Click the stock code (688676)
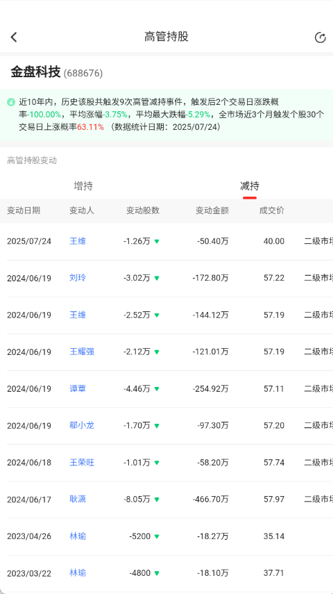The height and width of the screenshot is (594, 333). (83, 73)
